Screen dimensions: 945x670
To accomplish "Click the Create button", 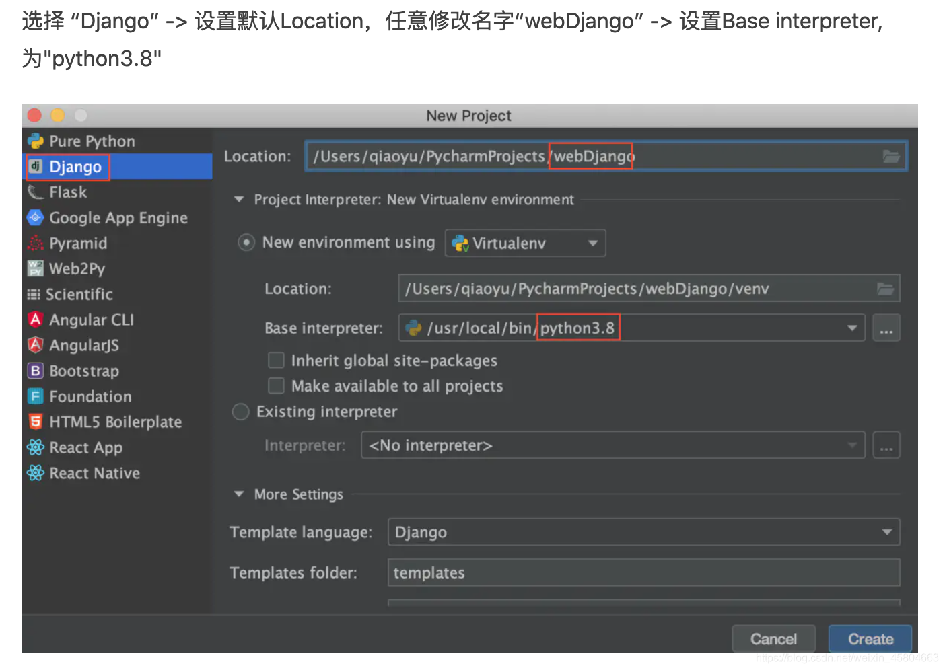I will 870,639.
